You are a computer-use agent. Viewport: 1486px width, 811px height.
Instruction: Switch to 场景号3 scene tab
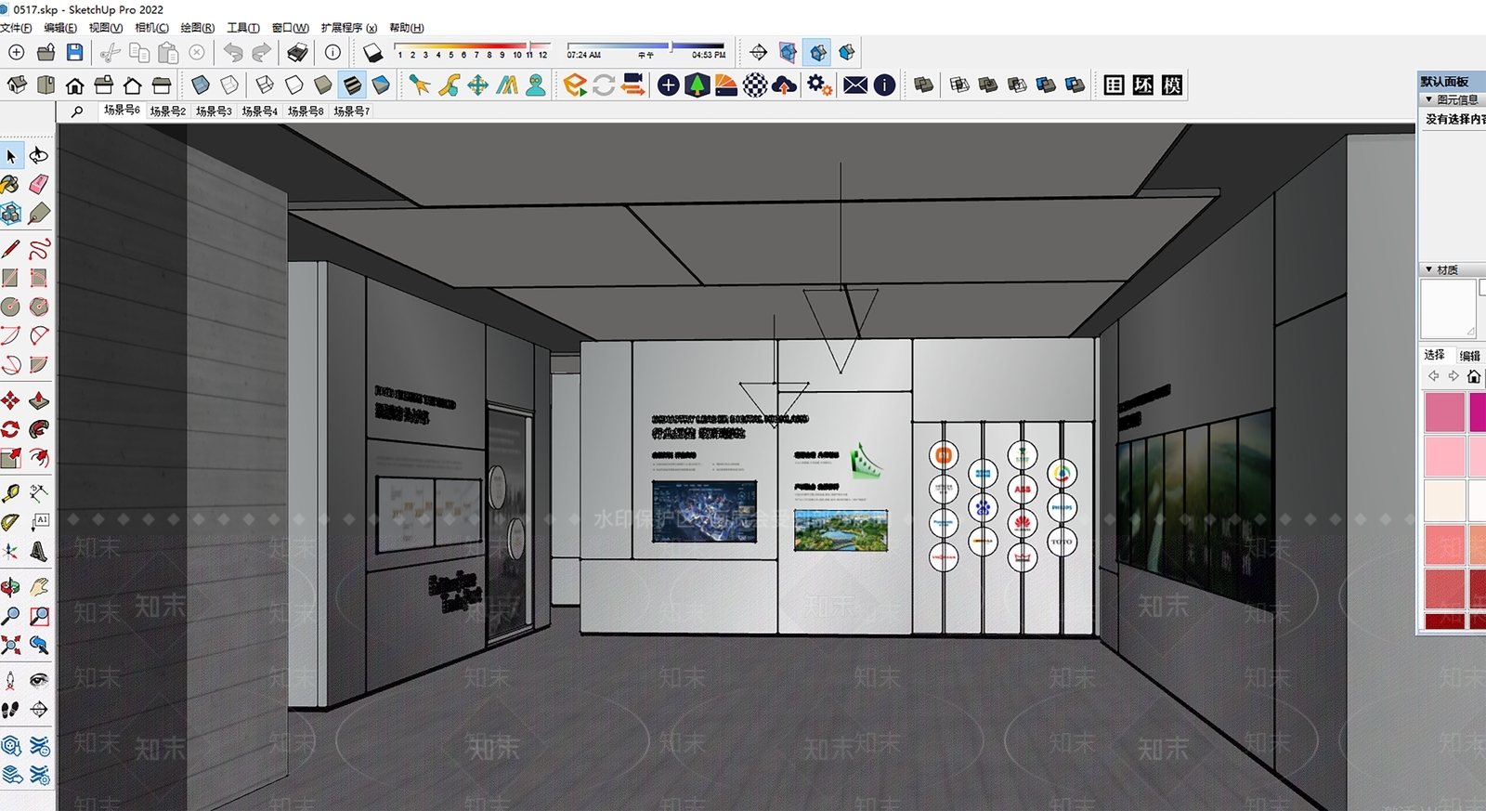click(x=214, y=111)
